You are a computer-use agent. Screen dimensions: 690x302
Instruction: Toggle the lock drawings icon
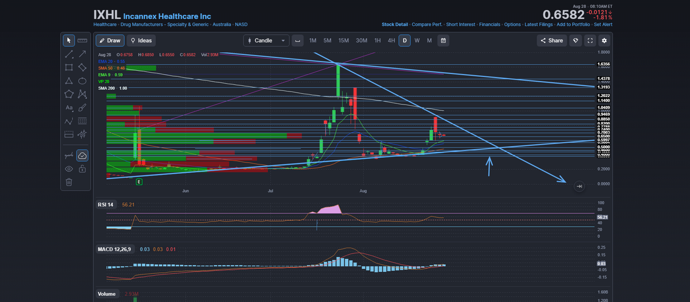82,169
